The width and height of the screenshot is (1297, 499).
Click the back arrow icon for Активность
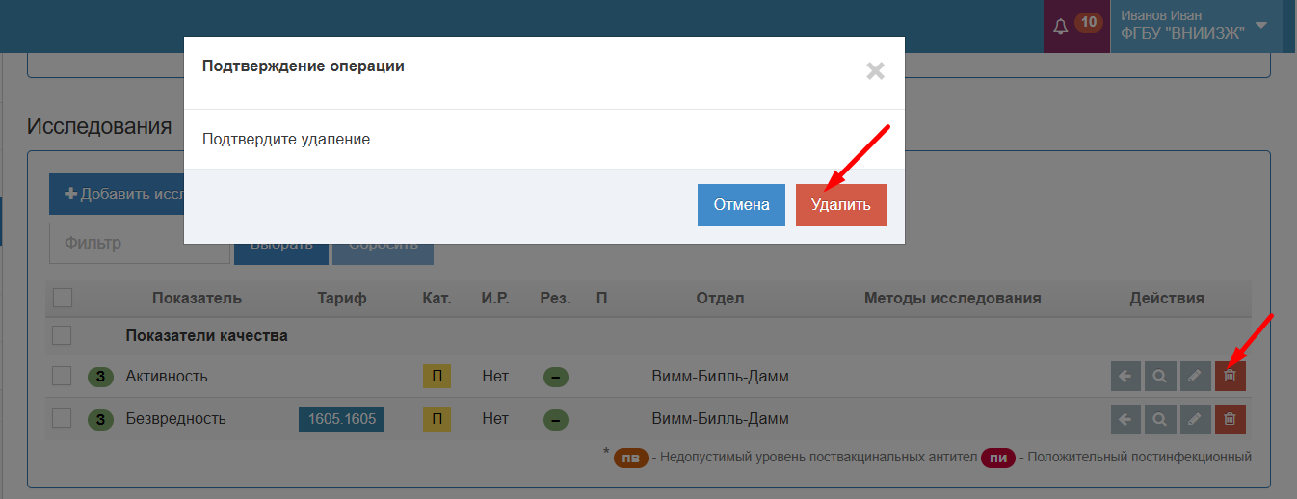(x=1125, y=376)
